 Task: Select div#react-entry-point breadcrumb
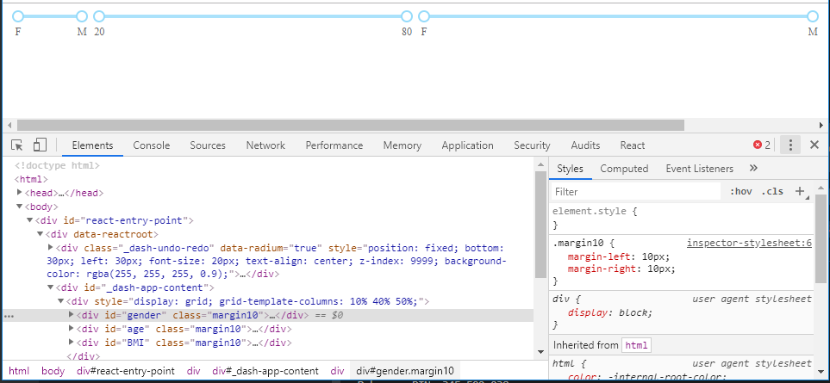[126, 371]
